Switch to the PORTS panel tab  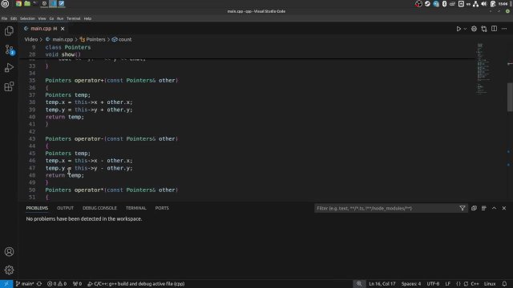(x=162, y=208)
